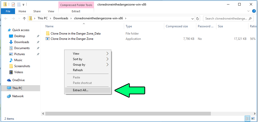Switch to the Share ribbon tab

37,11
